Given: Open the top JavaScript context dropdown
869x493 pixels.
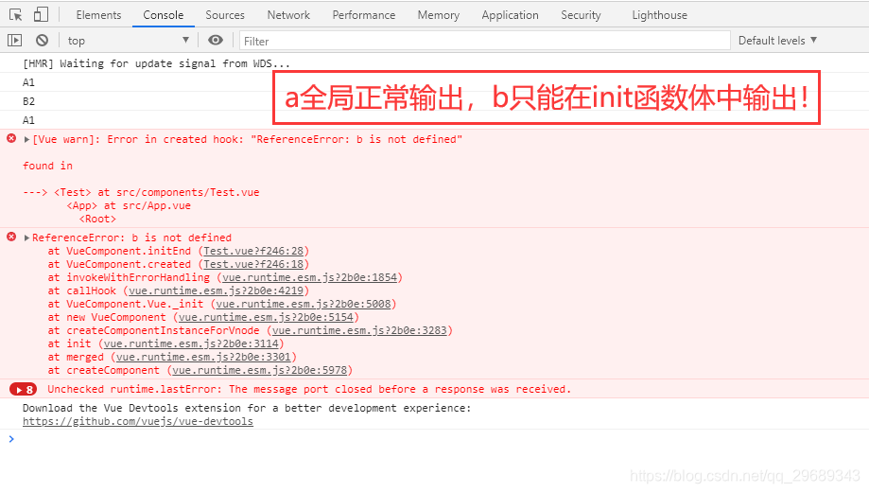Looking at the screenshot, I should click(128, 41).
